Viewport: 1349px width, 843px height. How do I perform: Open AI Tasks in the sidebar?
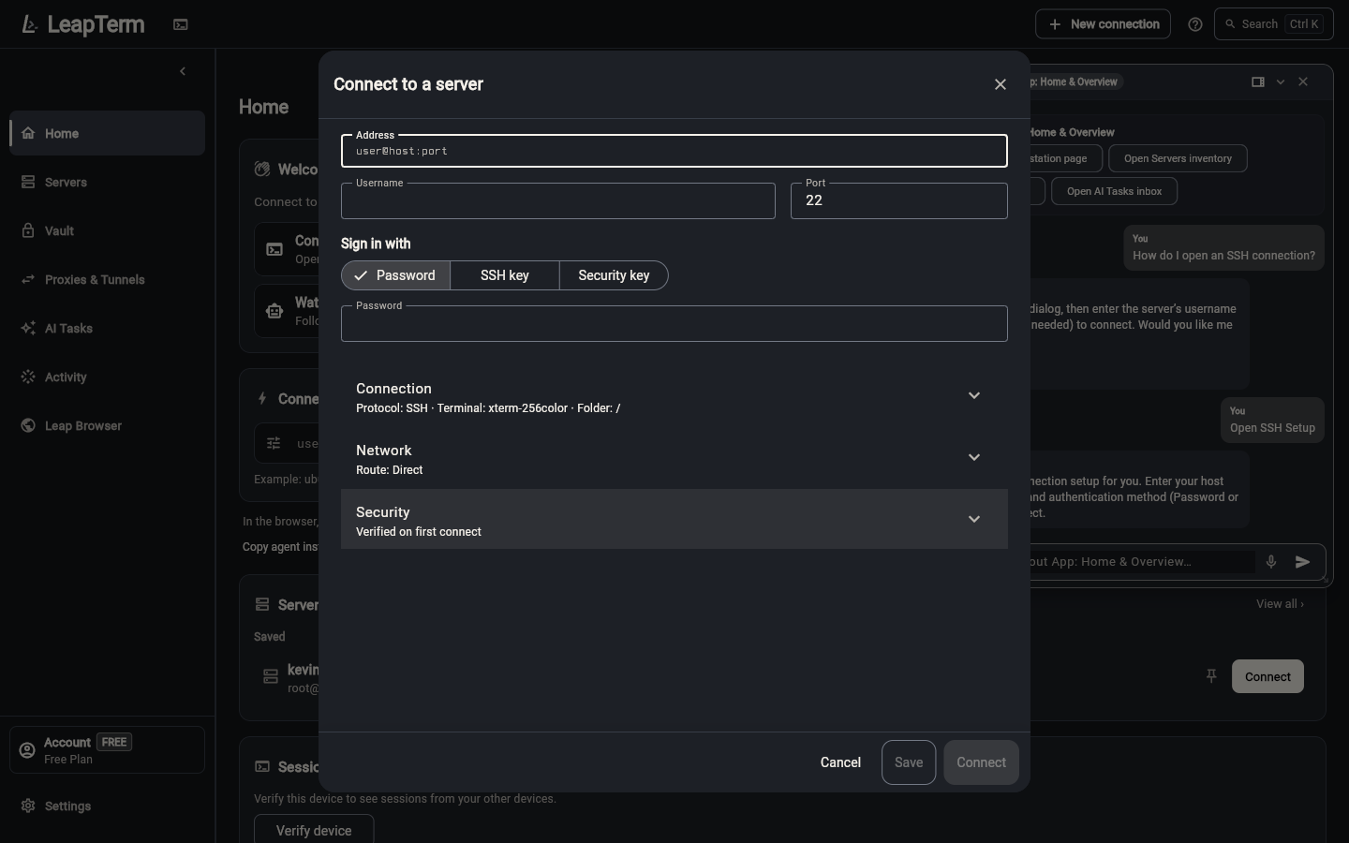pyautogui.click(x=108, y=328)
